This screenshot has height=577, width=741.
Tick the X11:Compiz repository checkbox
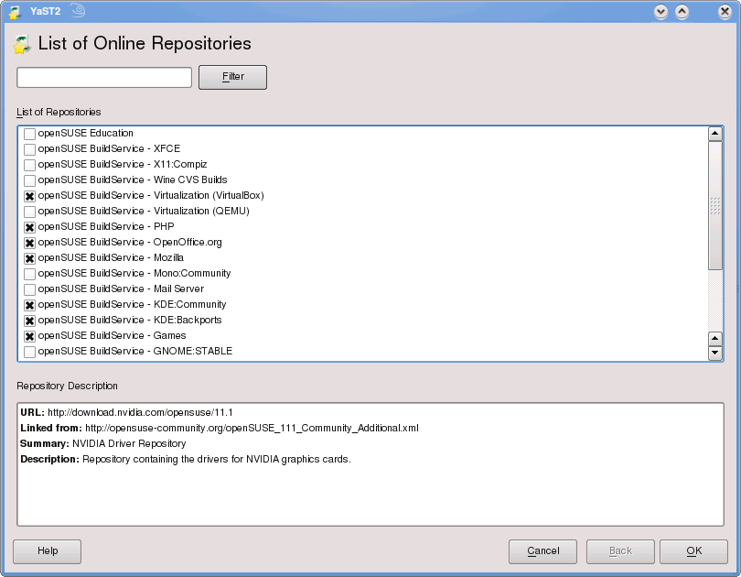coord(29,165)
